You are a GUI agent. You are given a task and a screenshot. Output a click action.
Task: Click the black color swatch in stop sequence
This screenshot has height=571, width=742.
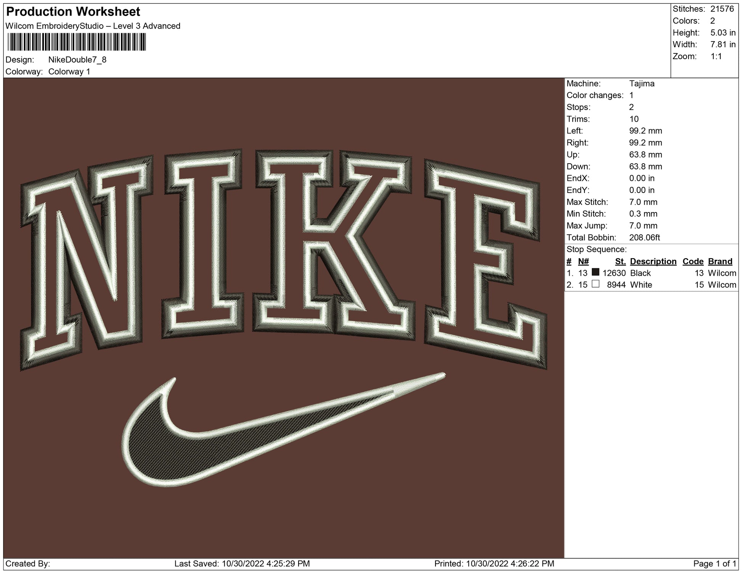point(595,272)
